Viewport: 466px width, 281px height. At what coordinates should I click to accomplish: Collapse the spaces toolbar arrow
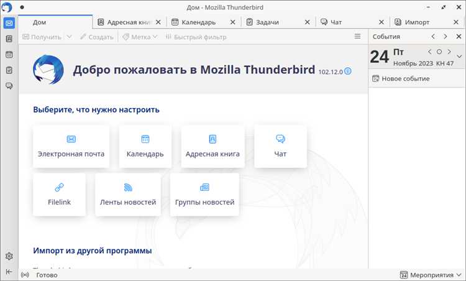click(9, 272)
